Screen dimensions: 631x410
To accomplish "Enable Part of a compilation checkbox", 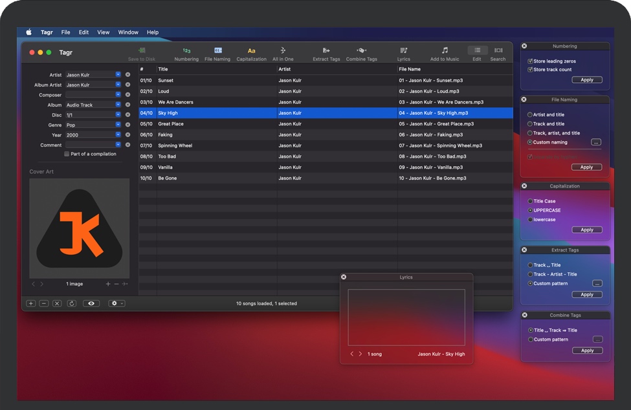I will pos(67,154).
